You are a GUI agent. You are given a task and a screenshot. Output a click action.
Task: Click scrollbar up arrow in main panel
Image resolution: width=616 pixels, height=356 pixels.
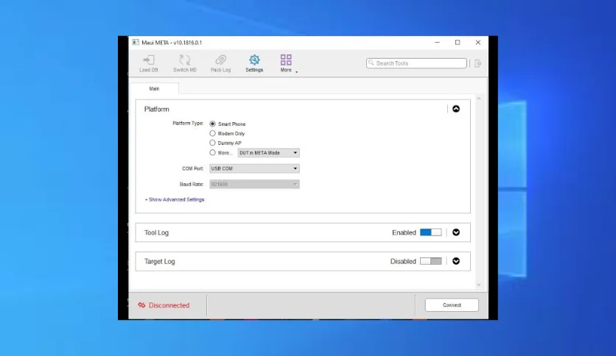coord(478,99)
